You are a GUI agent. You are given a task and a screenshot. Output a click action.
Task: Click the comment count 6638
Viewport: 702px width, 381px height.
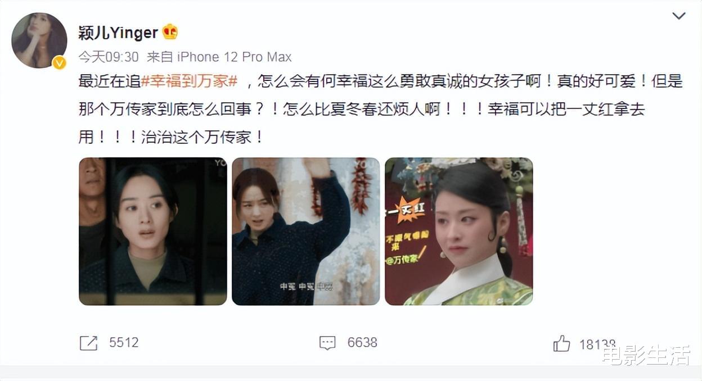click(x=362, y=342)
